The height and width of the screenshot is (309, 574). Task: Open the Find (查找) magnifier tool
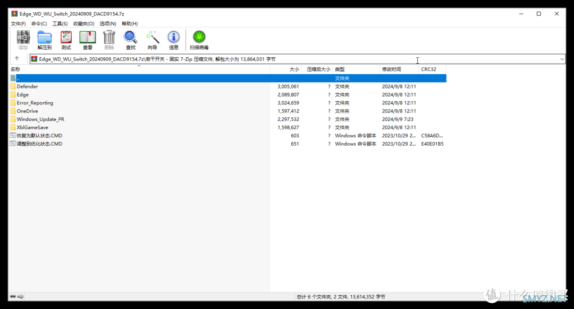point(130,40)
